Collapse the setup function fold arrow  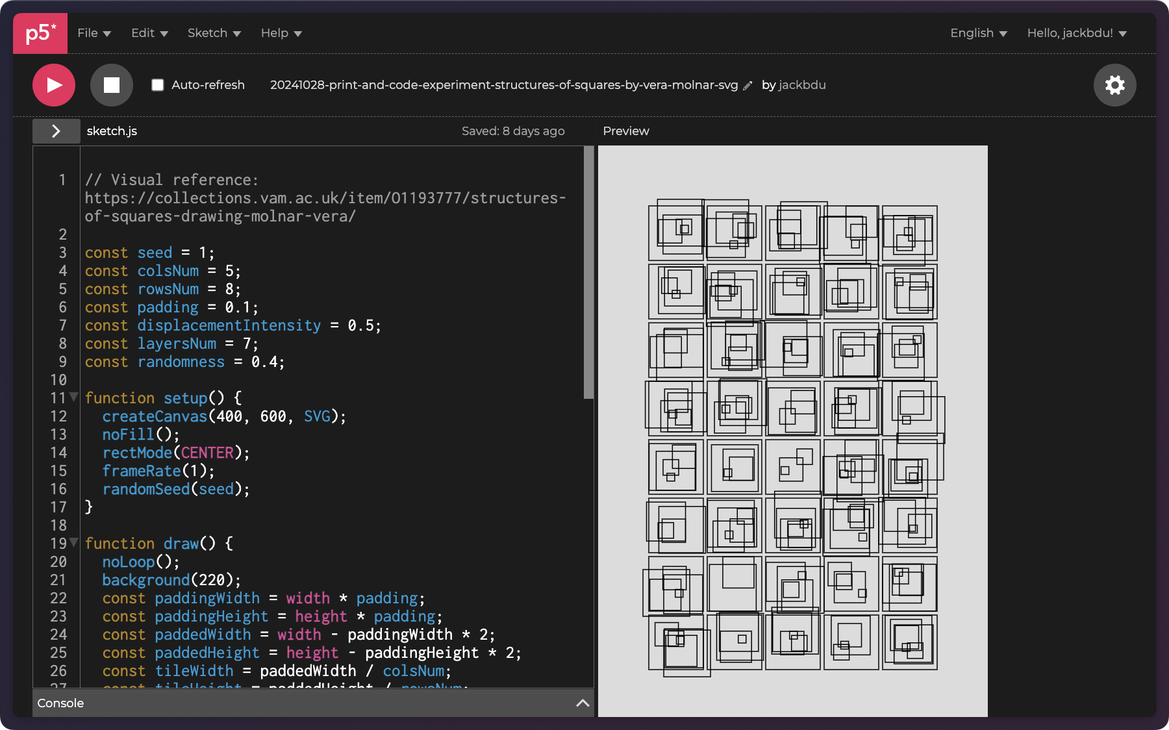click(74, 397)
